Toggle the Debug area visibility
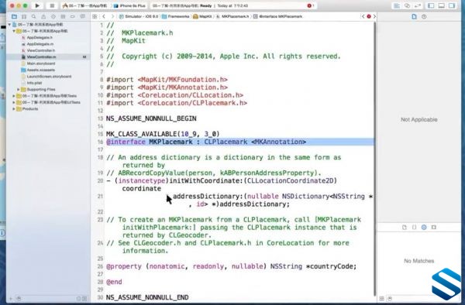465x305 pixels. point(442,5)
